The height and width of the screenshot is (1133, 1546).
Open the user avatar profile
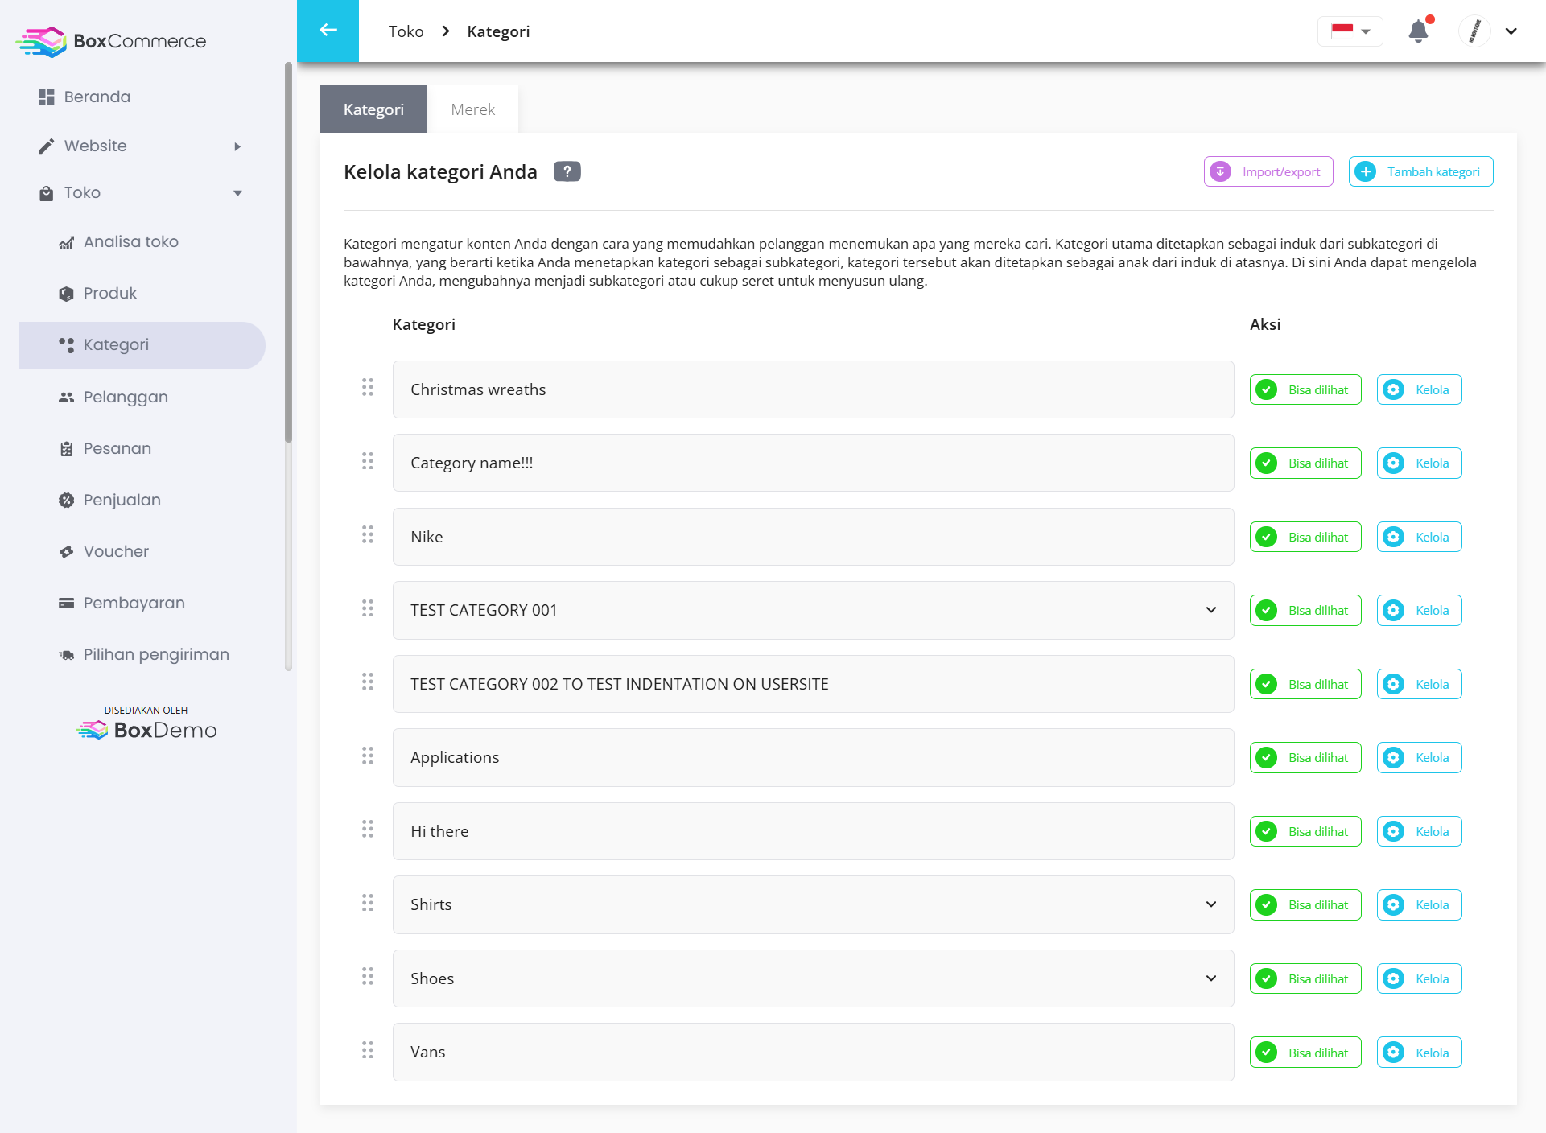[1474, 31]
